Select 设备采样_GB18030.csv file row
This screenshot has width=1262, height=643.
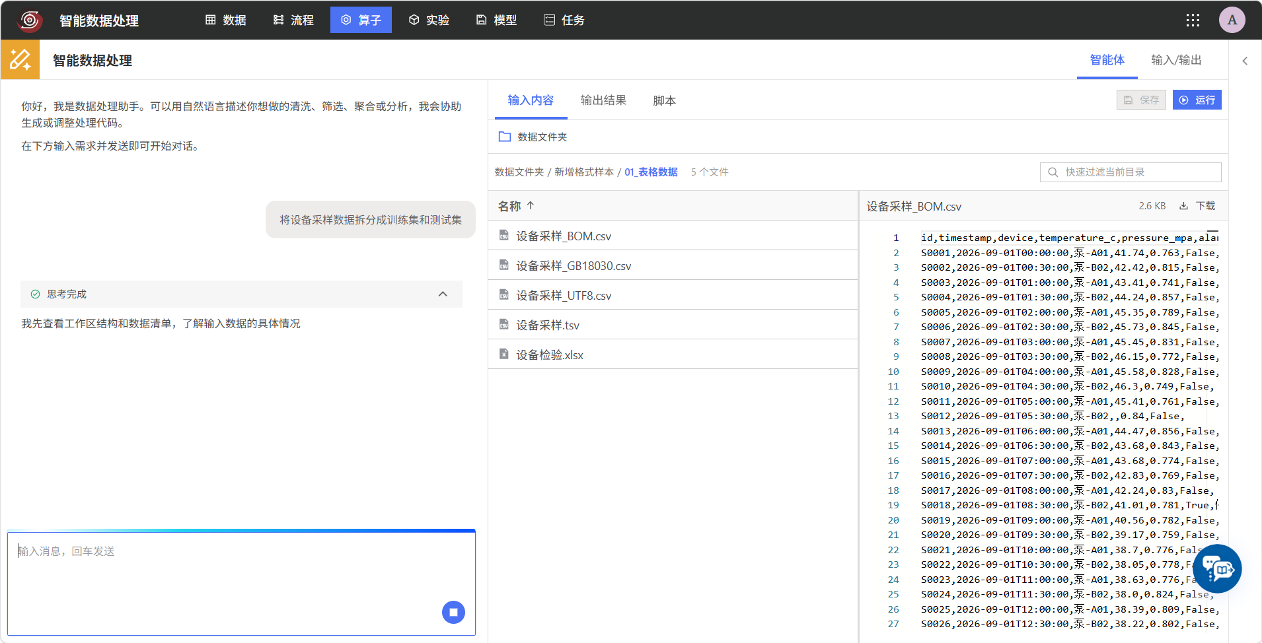673,265
